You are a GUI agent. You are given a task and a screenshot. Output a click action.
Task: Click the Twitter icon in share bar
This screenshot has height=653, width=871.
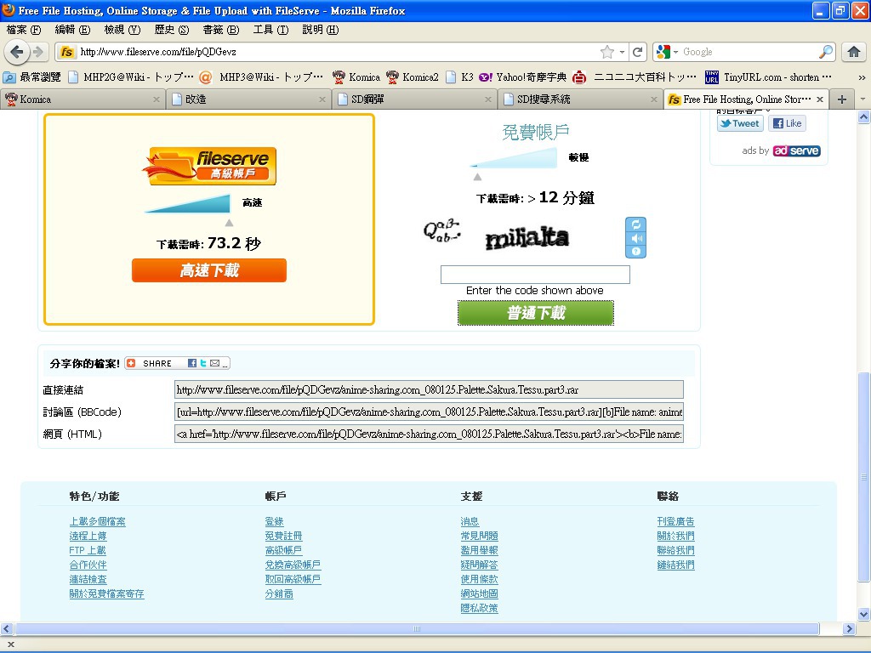point(203,363)
